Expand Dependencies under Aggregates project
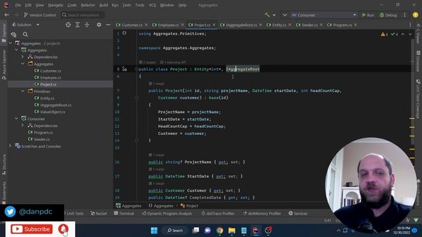Viewport: 422px width, 237px height. (x=23, y=57)
